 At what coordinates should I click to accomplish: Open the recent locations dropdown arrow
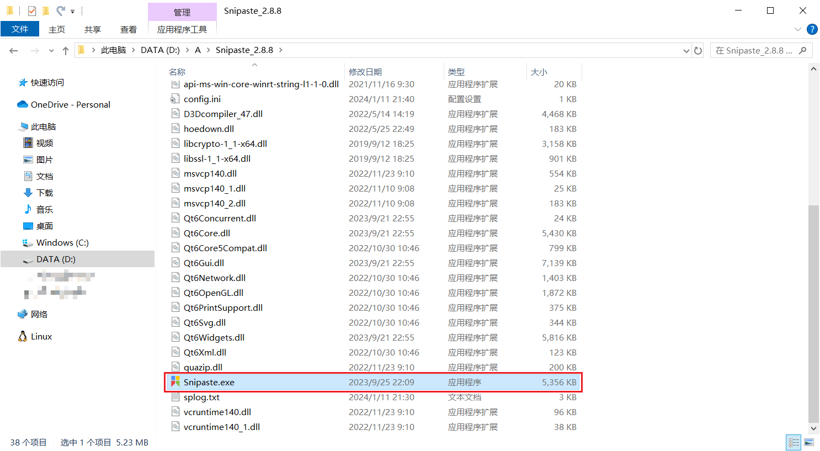[x=51, y=51]
